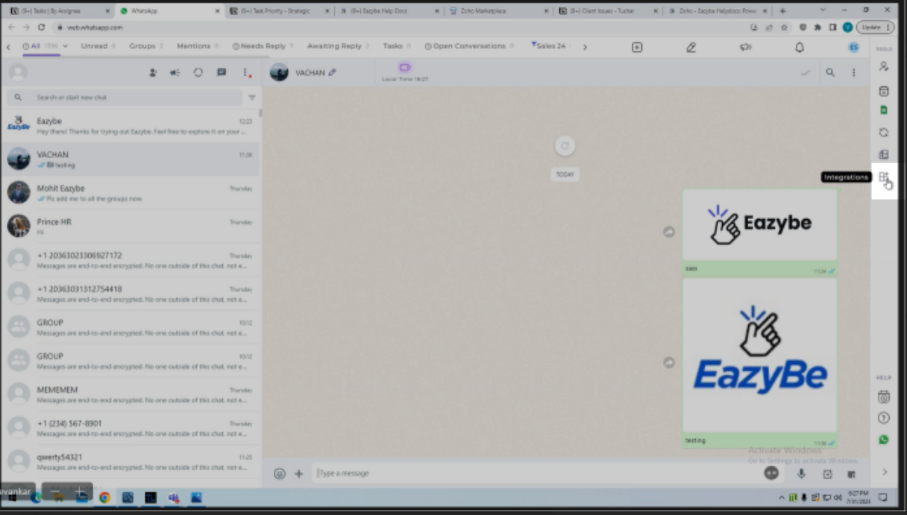Click the megaphone broadcast icon above chat list
Viewport: 907px width, 515px height.
click(175, 72)
